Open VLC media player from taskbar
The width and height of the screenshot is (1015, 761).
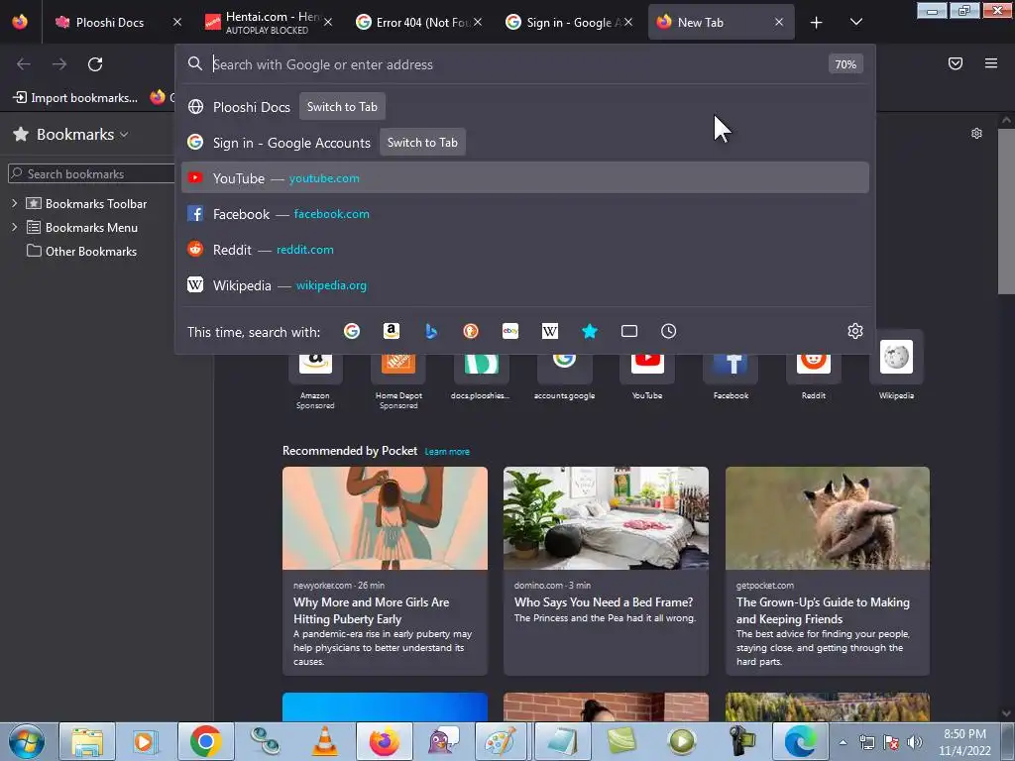point(324,741)
